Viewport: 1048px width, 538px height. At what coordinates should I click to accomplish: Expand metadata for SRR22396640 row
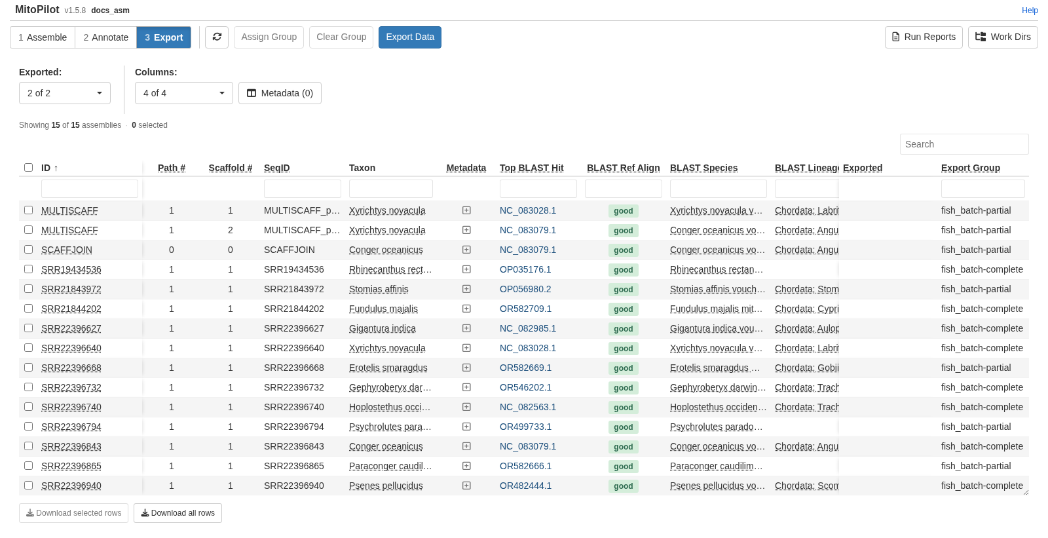pyautogui.click(x=466, y=348)
